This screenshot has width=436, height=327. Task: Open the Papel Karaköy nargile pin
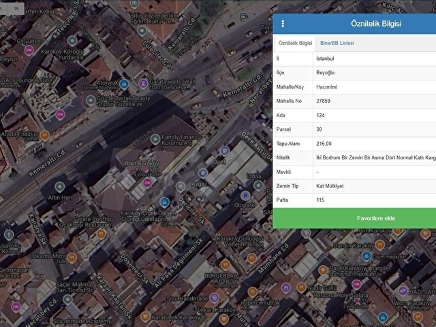pos(323,270)
